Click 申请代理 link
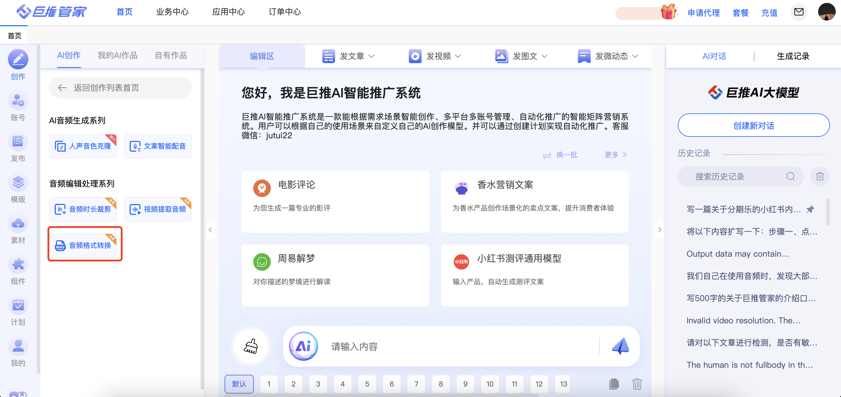This screenshot has width=841, height=397. [704, 13]
